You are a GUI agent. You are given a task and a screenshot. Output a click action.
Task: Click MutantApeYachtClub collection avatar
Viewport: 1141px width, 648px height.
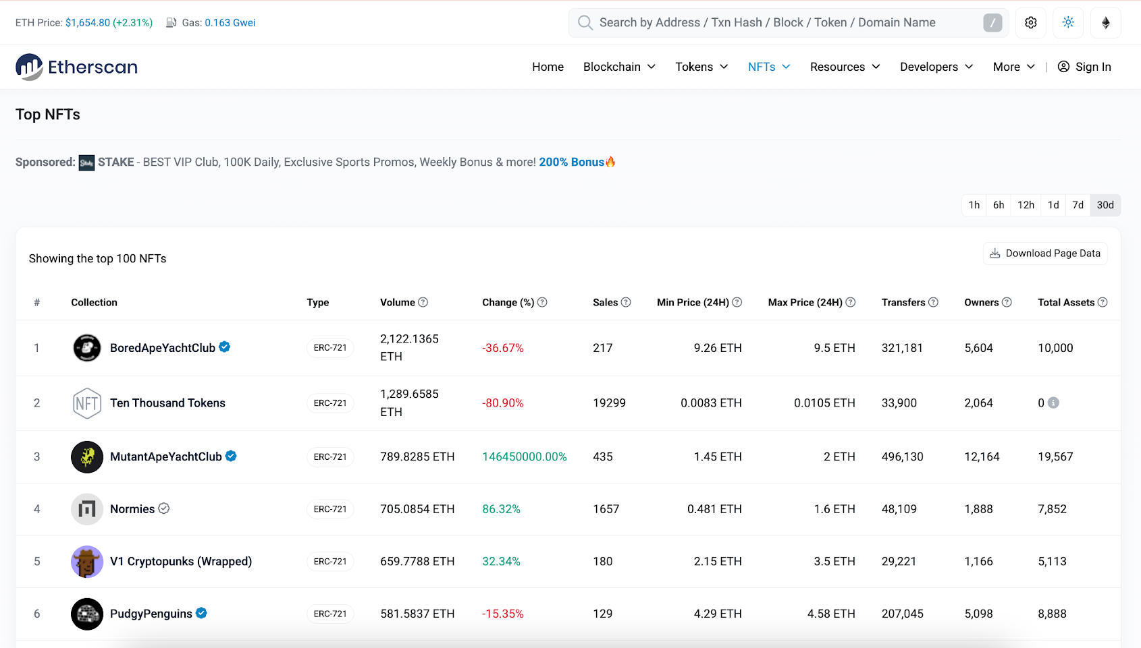click(87, 457)
